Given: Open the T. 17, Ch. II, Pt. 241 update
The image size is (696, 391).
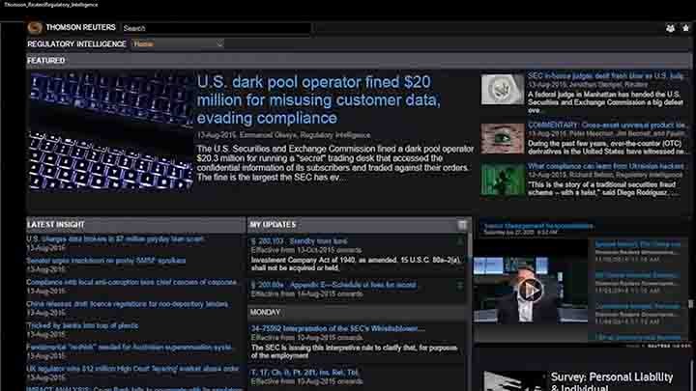Looking at the screenshot, I should pos(304,373).
